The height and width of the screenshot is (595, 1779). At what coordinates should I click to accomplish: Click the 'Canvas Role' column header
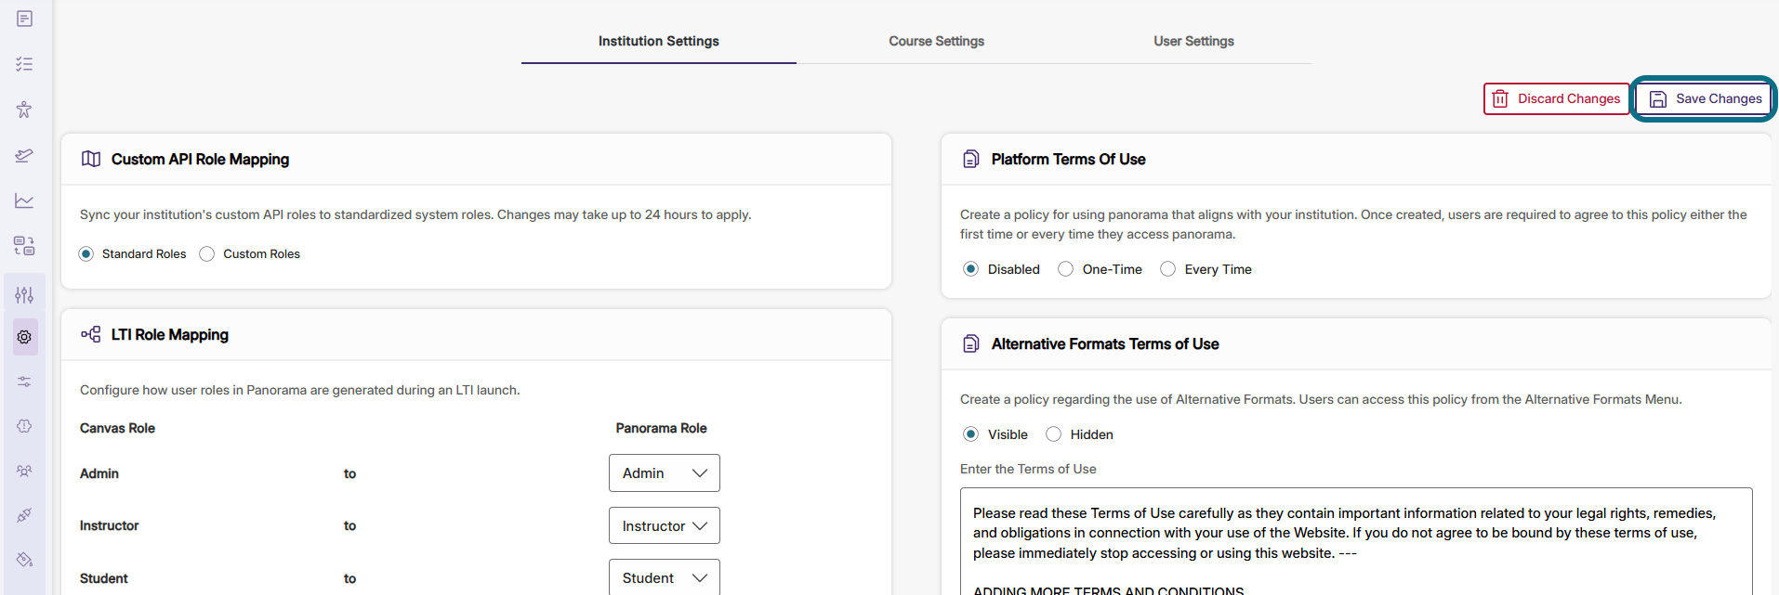(117, 428)
